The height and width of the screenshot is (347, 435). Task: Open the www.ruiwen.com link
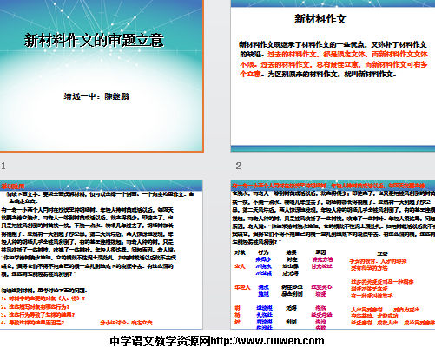tap(267, 341)
